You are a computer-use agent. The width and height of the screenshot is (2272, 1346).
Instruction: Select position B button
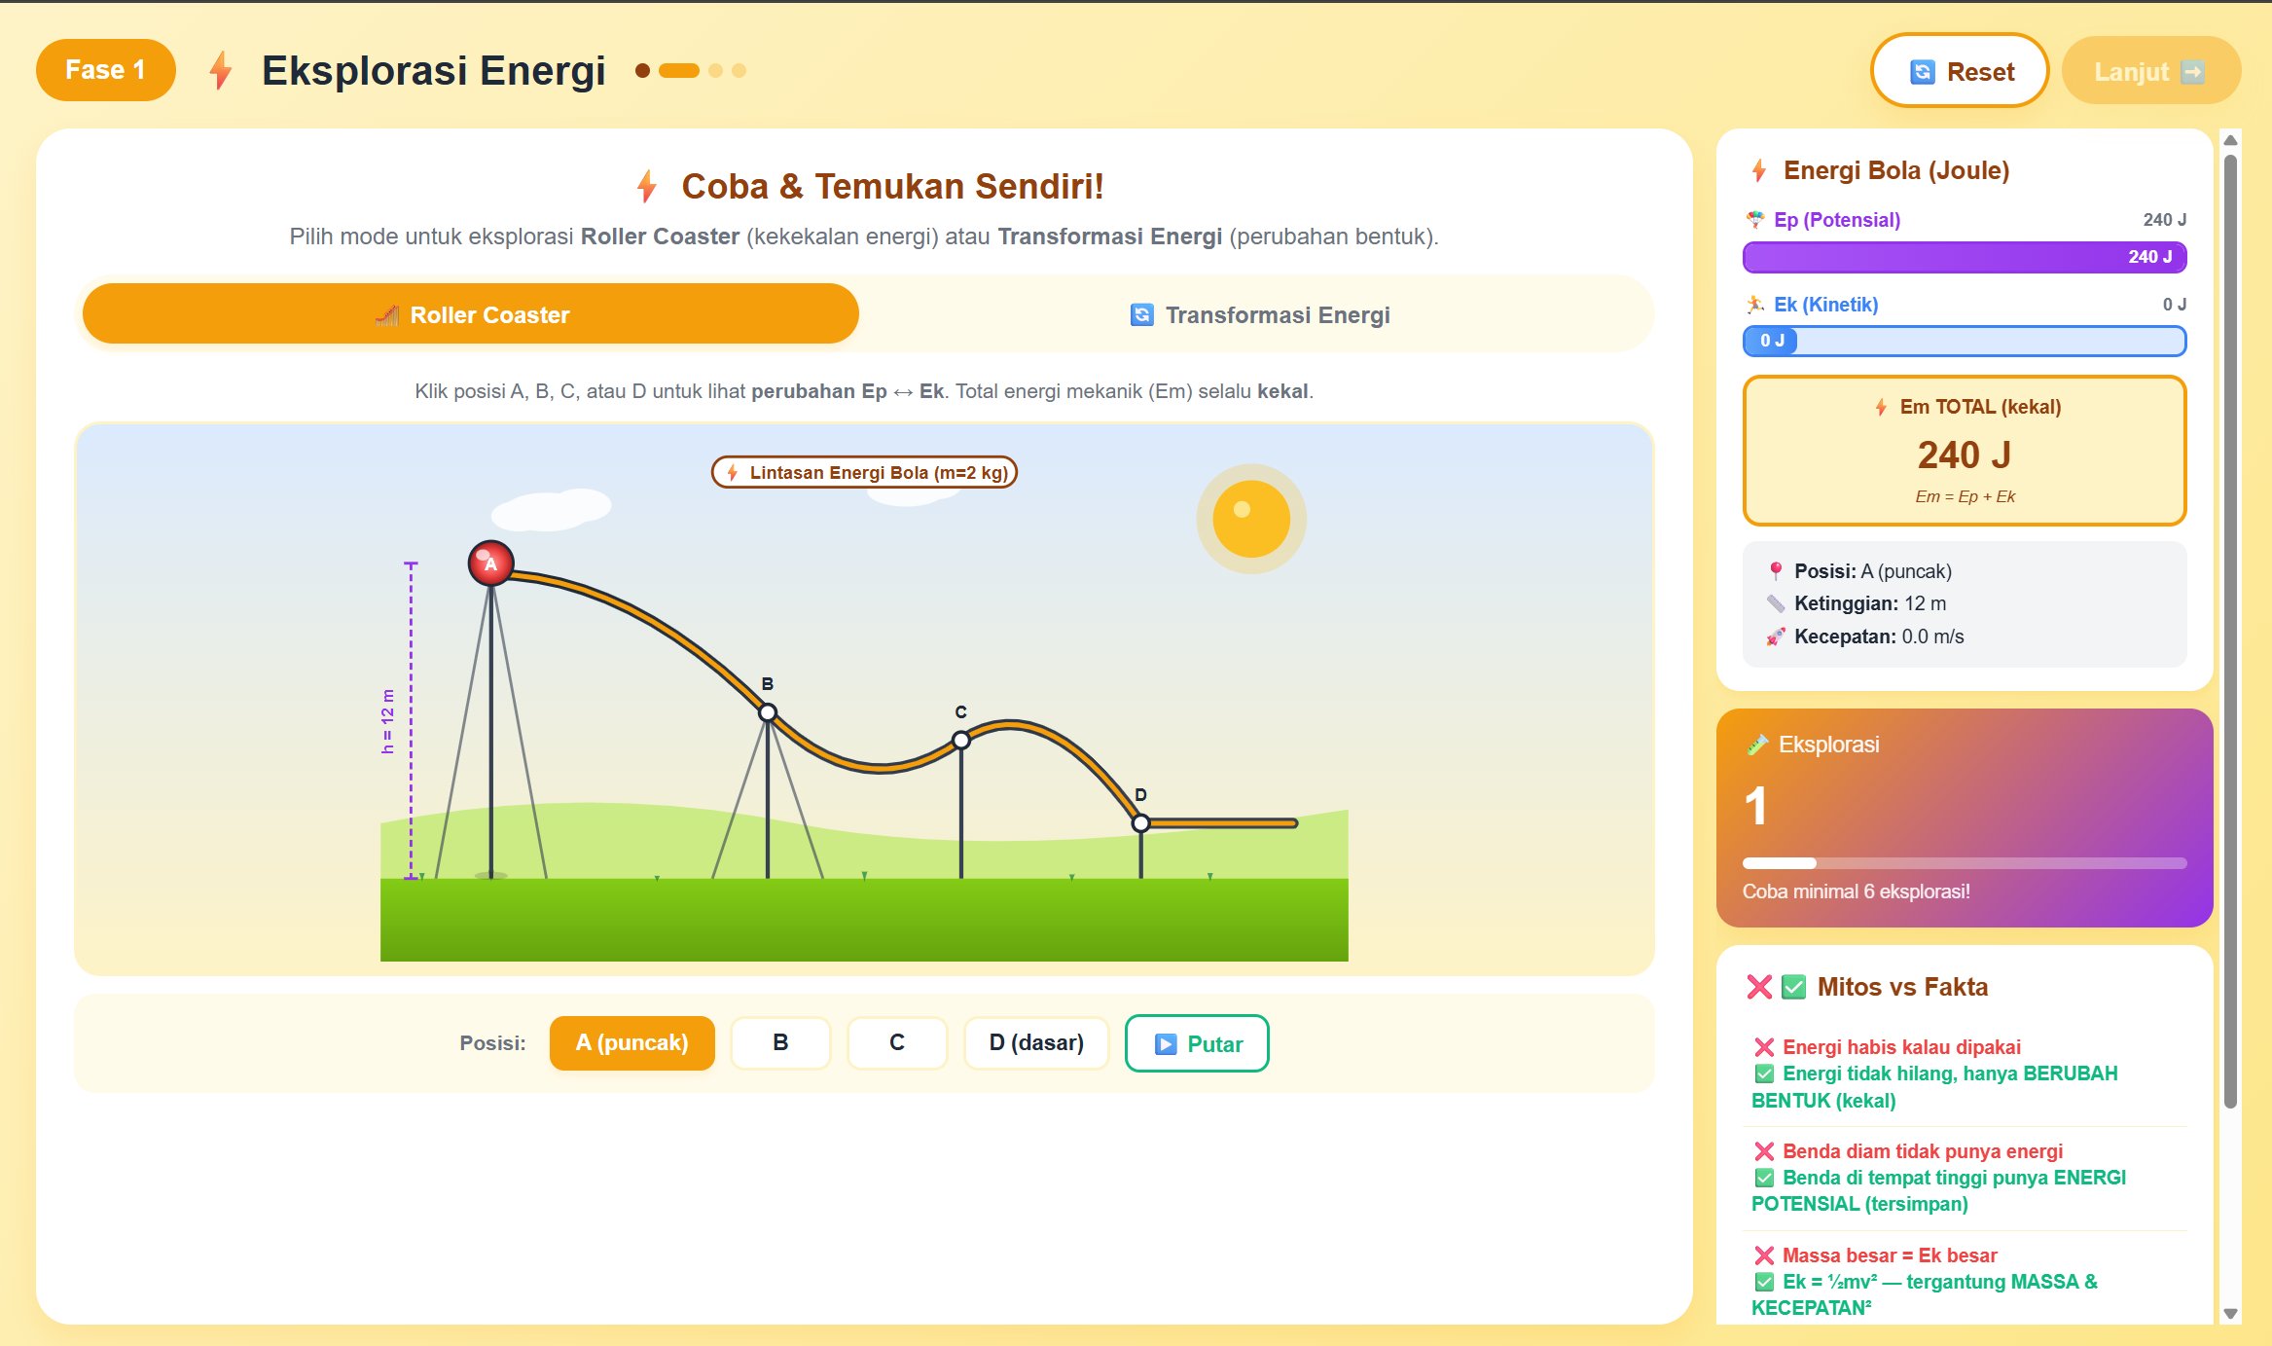(x=780, y=1042)
